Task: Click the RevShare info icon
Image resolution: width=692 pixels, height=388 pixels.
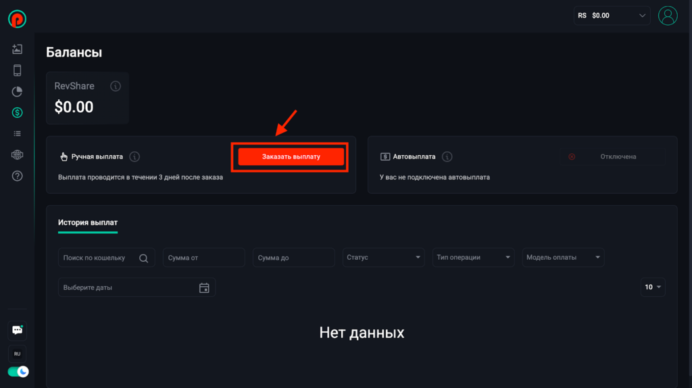Action: tap(116, 86)
